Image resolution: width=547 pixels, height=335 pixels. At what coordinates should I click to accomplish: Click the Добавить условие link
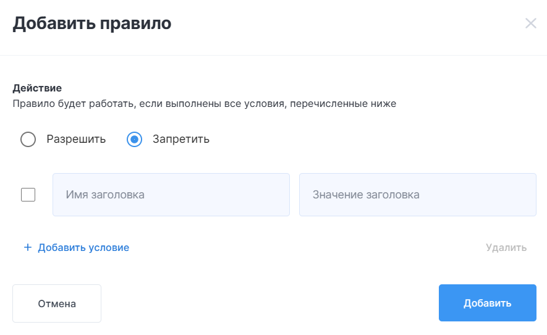click(x=83, y=247)
